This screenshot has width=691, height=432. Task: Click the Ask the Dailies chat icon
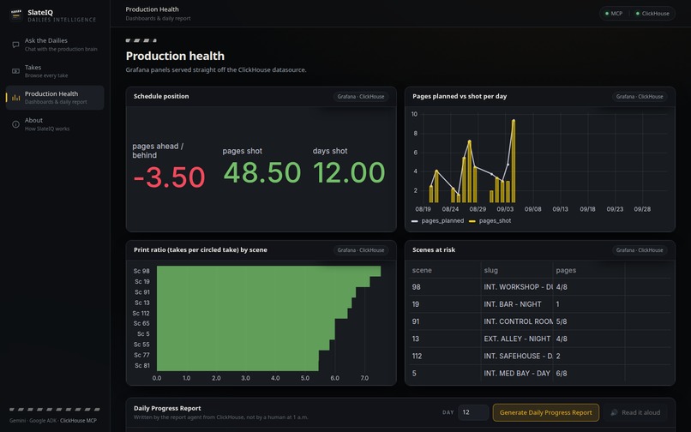[x=15, y=45]
